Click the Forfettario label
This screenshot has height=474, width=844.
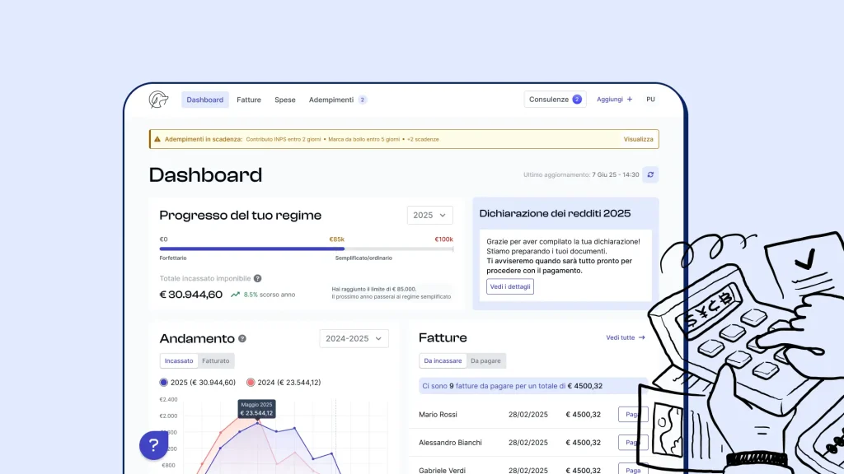tap(173, 258)
